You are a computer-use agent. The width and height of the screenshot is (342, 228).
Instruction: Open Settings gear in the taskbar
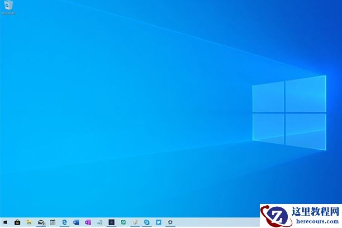[170, 222]
